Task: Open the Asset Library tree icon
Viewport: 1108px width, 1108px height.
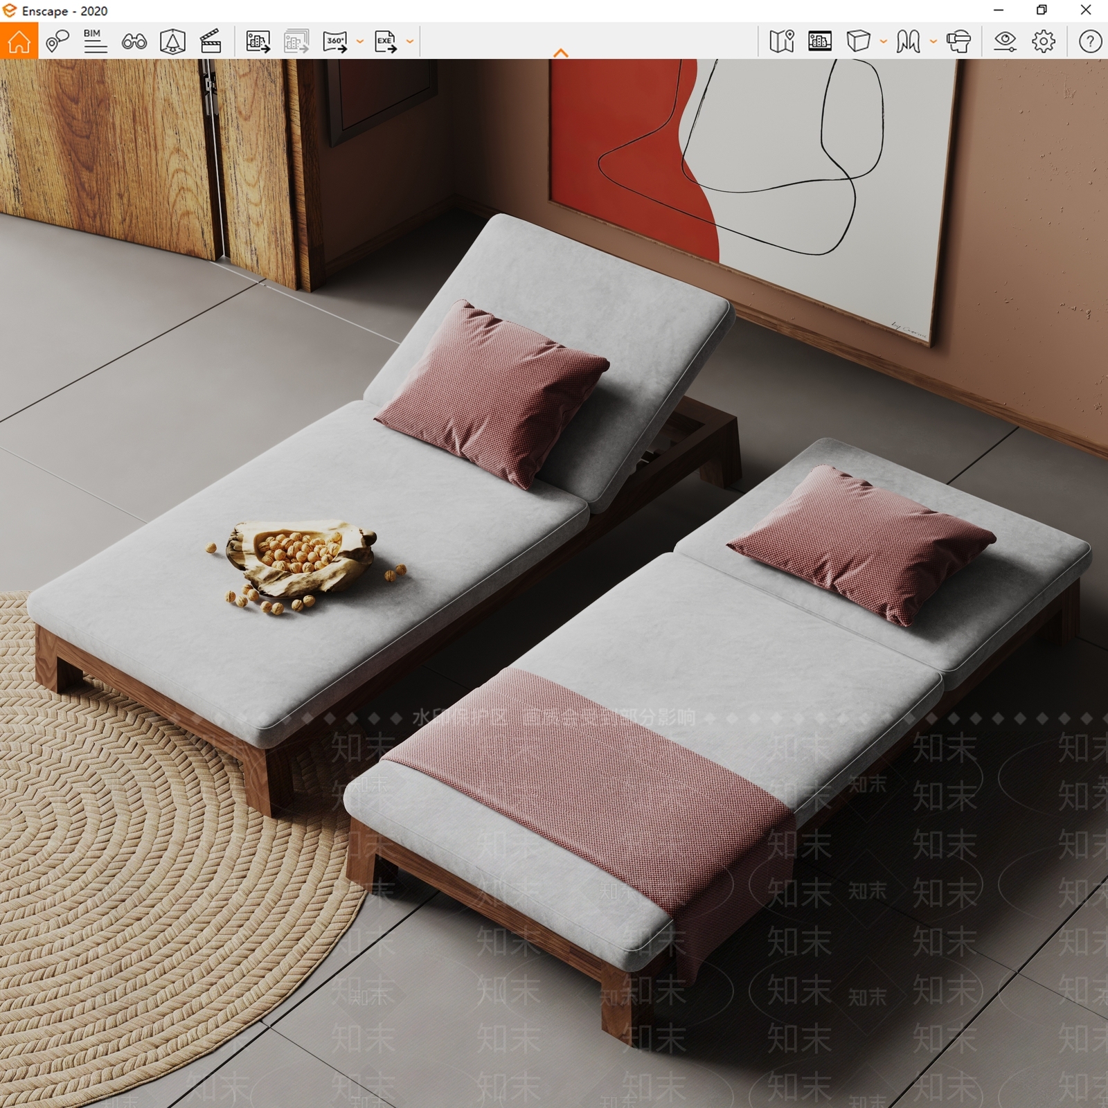Action: (172, 41)
